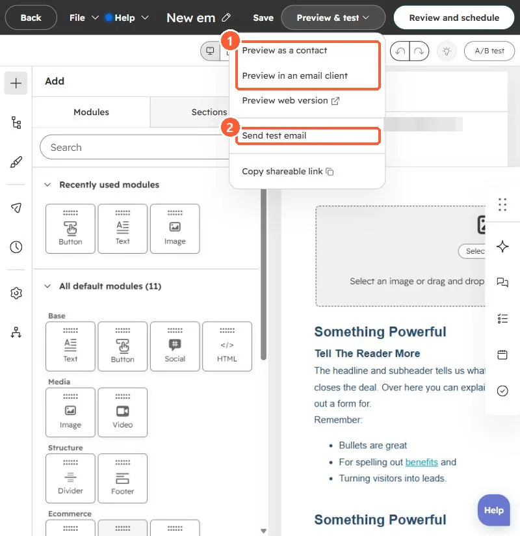Click the lightbulb suggestions icon

[x=447, y=51]
